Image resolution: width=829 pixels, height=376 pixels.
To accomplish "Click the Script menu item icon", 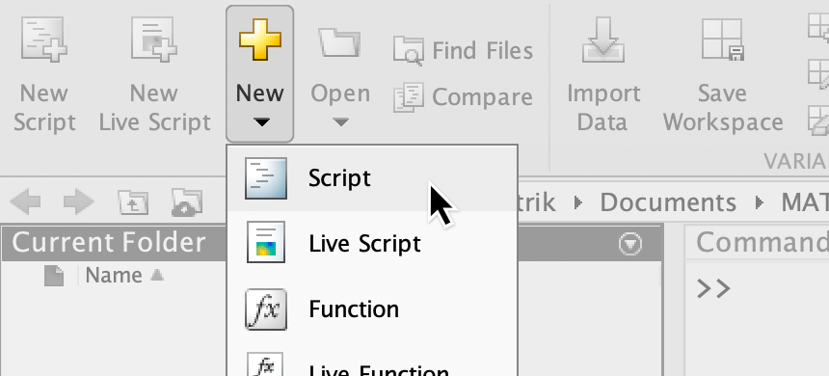I will coord(266,178).
